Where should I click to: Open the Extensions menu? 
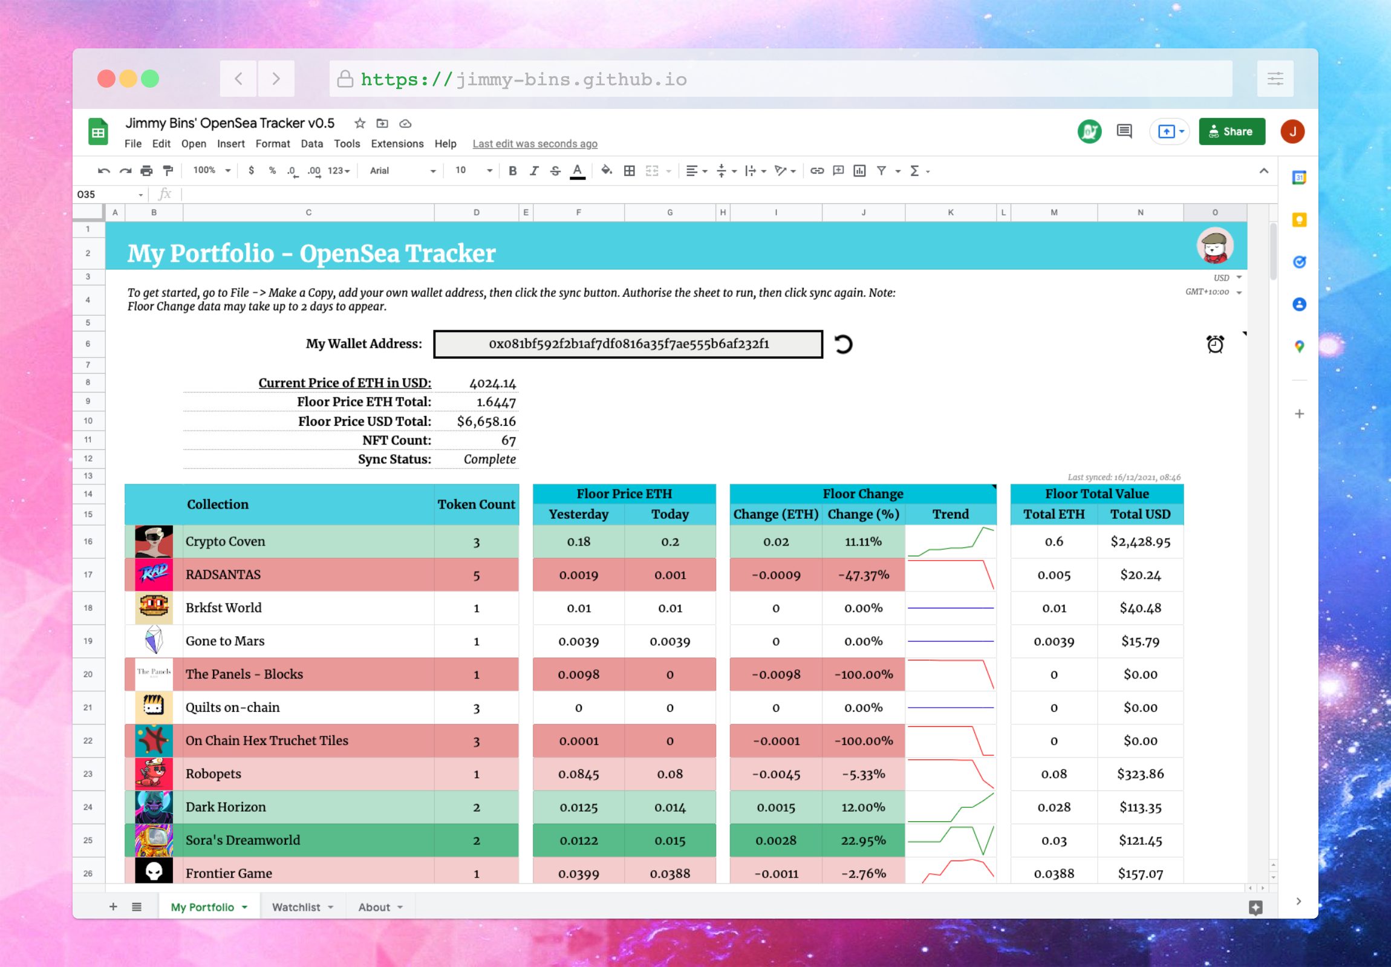397,143
